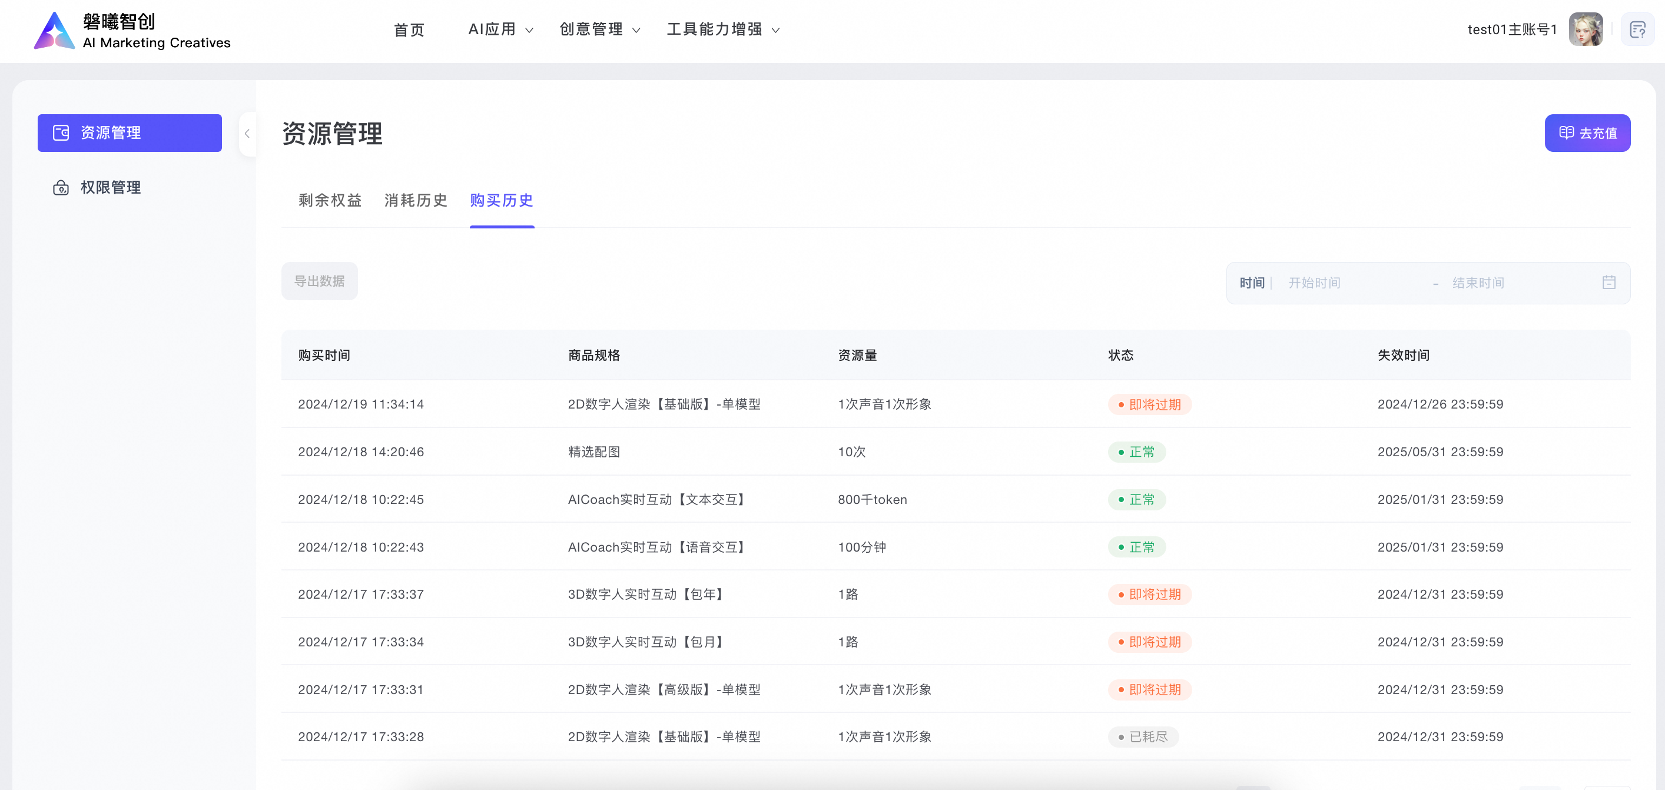This screenshot has width=1665, height=790.
Task: Click the 100分钟 resource cell
Action: pyautogui.click(x=861, y=547)
